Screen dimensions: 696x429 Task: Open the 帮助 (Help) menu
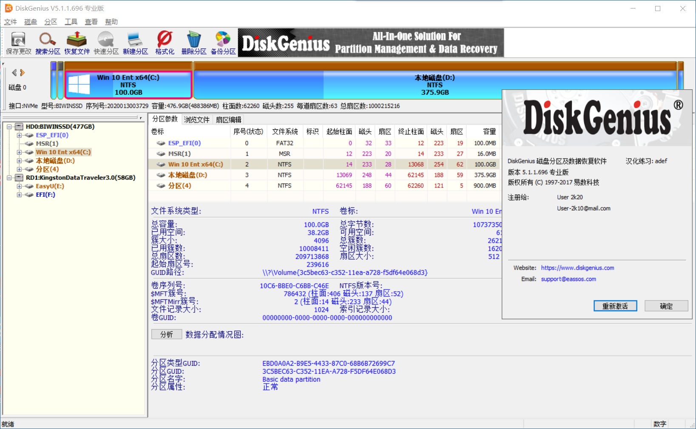[x=111, y=22]
